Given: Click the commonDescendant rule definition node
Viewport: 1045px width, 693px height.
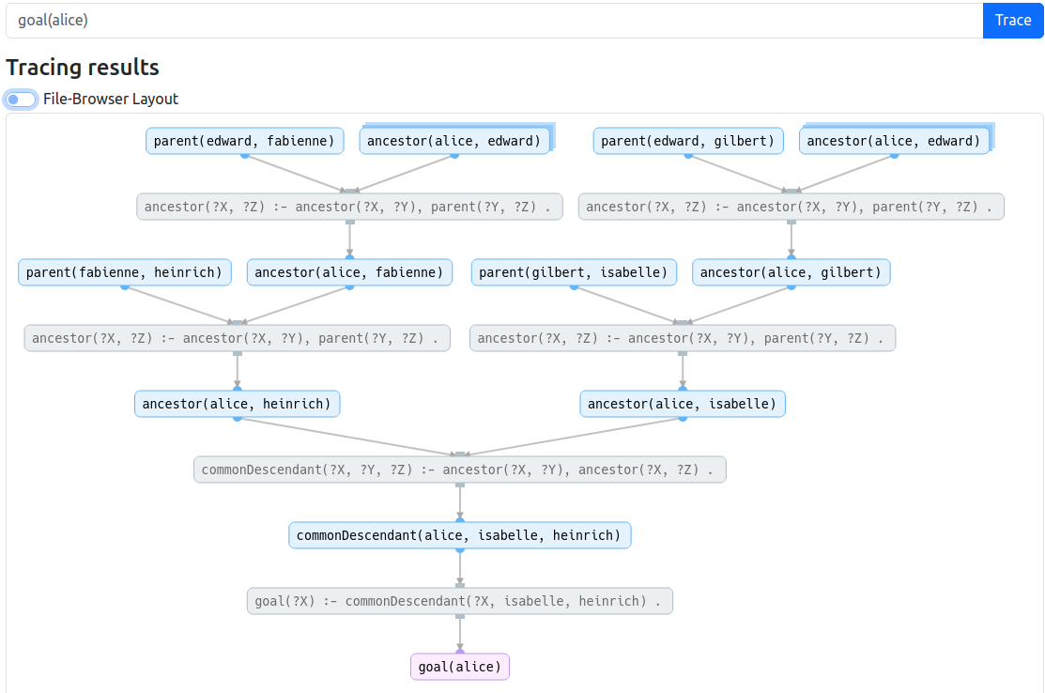Looking at the screenshot, I should tap(460, 470).
